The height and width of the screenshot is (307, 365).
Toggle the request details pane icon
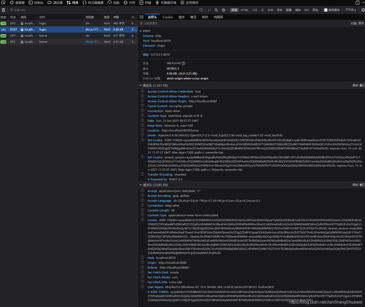point(141,17)
